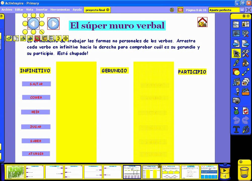Open the page thumbnail with table grid
This screenshot has height=181, width=252.
point(132,172)
